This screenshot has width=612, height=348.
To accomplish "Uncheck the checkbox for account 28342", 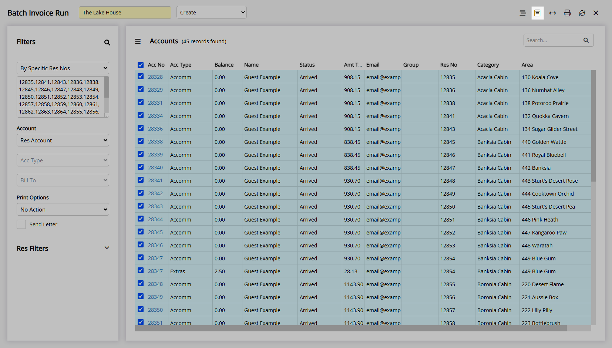I will 141,193.
